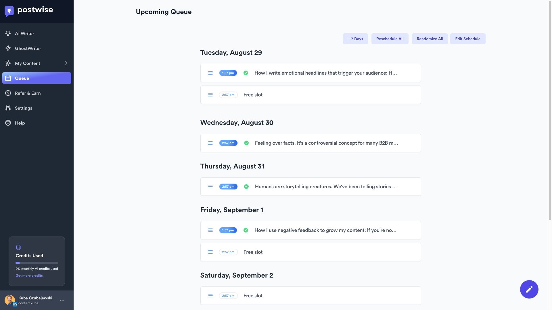552x310 pixels.
Task: Click the Settings sliders icon
Action: pyautogui.click(x=8, y=108)
